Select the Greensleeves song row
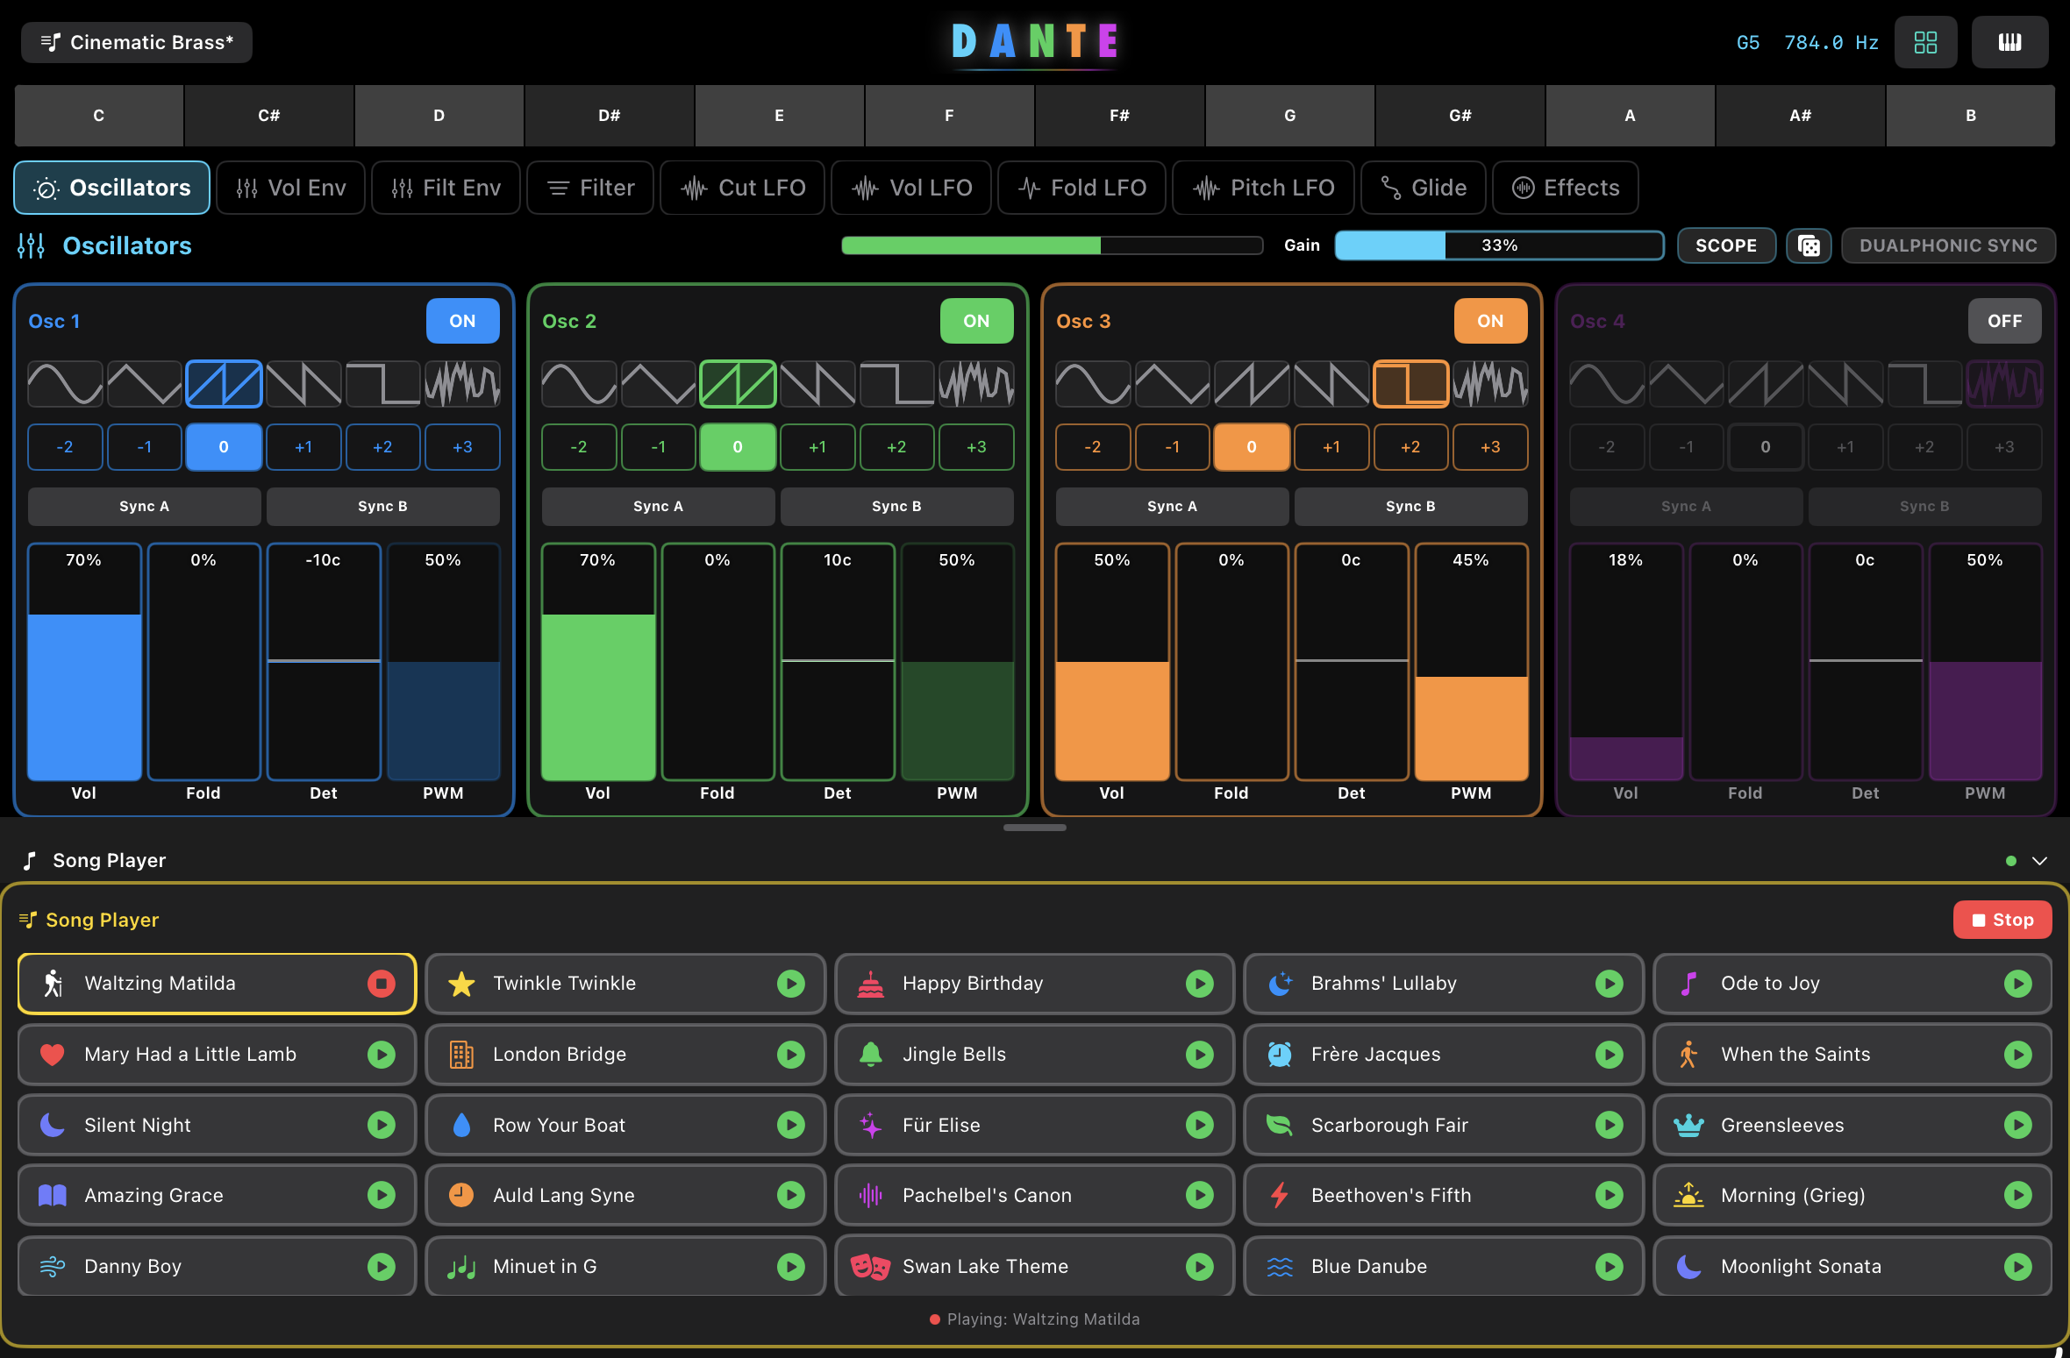 pos(1852,1125)
